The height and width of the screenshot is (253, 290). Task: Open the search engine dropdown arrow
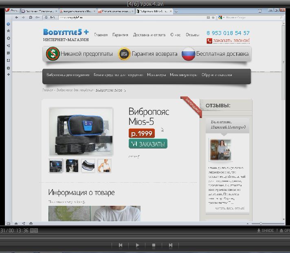coord(224,17)
